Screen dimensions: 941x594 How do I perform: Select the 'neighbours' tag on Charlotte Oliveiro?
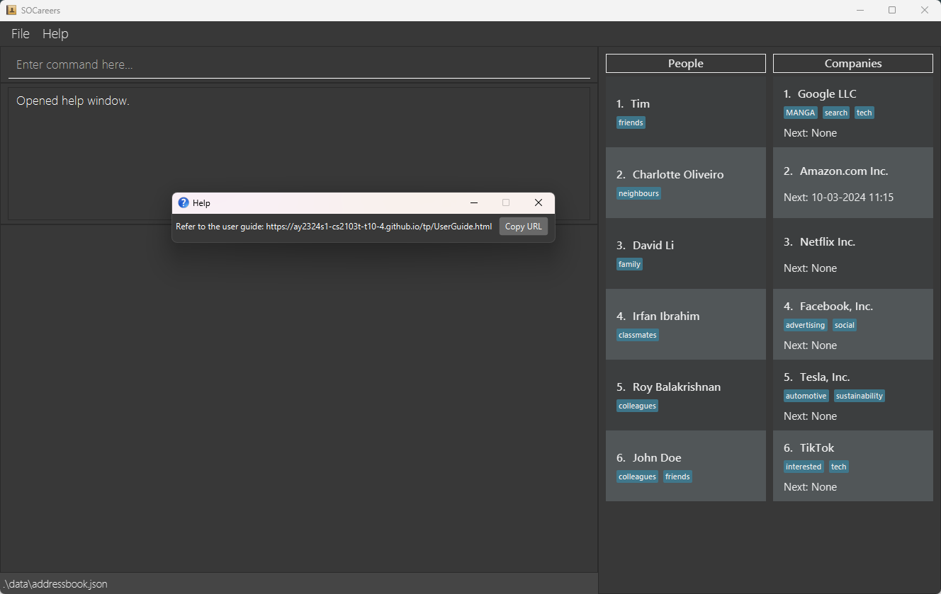(638, 193)
